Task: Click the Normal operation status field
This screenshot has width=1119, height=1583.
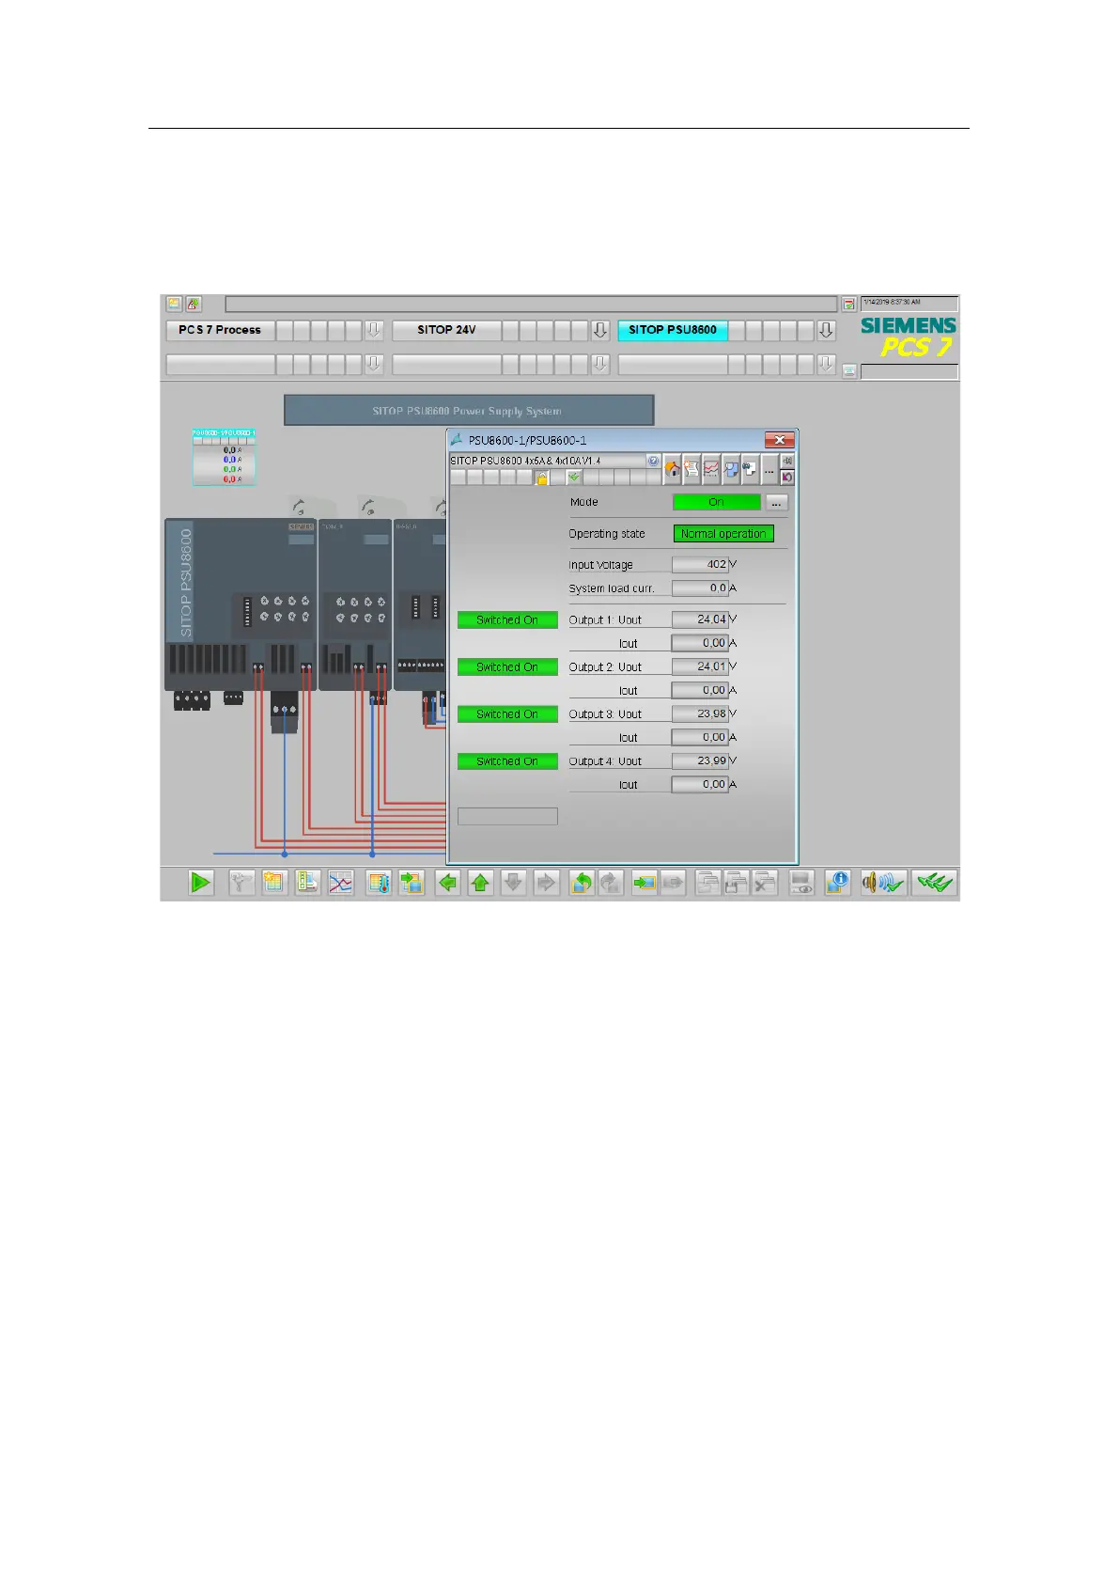Action: 723,534
